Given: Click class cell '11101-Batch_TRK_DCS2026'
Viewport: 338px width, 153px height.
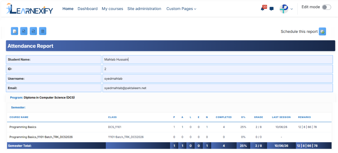Looking at the screenshot, I should pos(126,137).
